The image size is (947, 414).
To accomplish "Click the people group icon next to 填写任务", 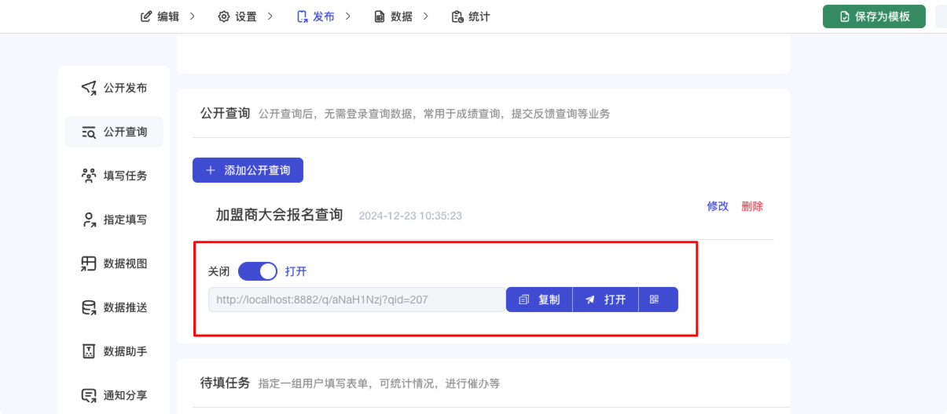I will point(89,176).
